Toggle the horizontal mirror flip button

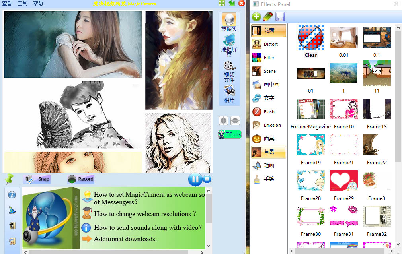click(x=224, y=120)
